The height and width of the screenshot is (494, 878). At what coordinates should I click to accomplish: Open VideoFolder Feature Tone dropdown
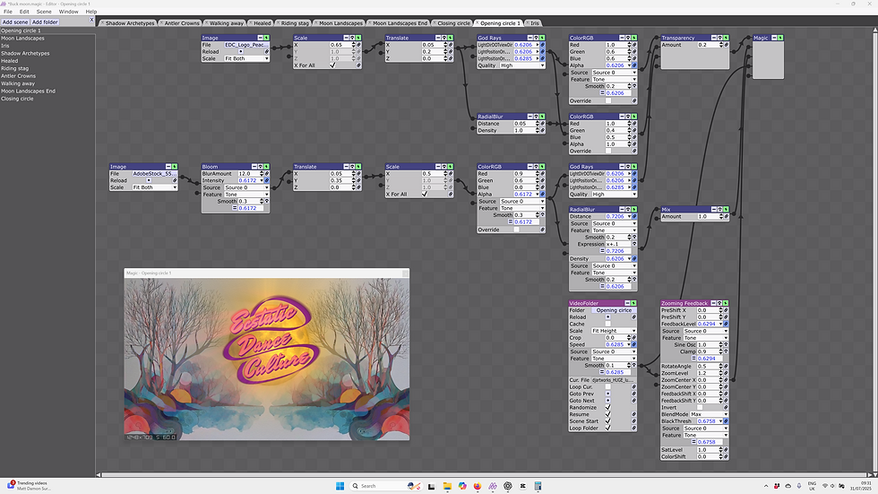coord(614,359)
